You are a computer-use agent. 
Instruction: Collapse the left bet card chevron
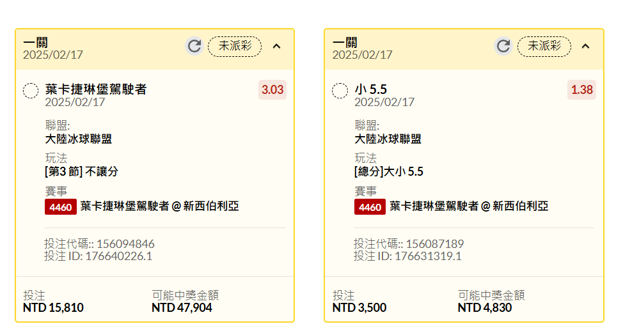[276, 46]
